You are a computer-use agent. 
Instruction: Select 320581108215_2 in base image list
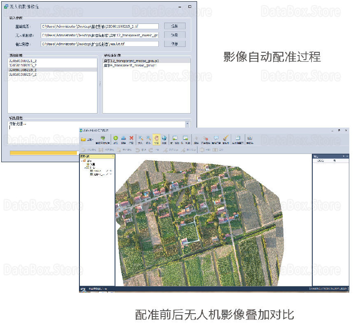(52, 70)
